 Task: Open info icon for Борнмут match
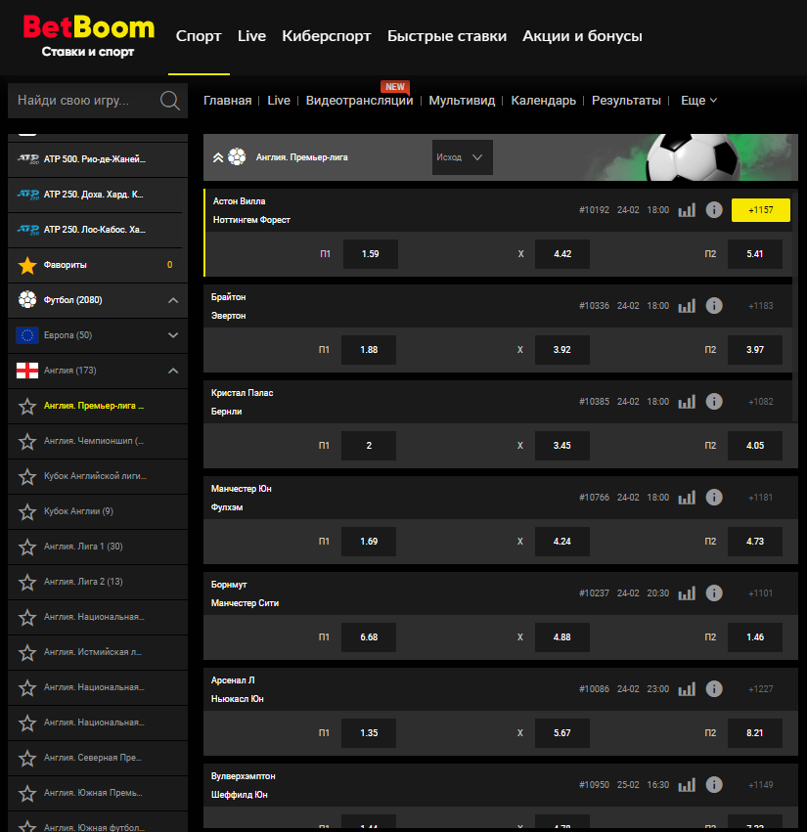(713, 593)
